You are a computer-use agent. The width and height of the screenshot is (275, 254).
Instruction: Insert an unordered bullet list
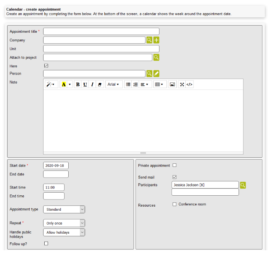128,84
